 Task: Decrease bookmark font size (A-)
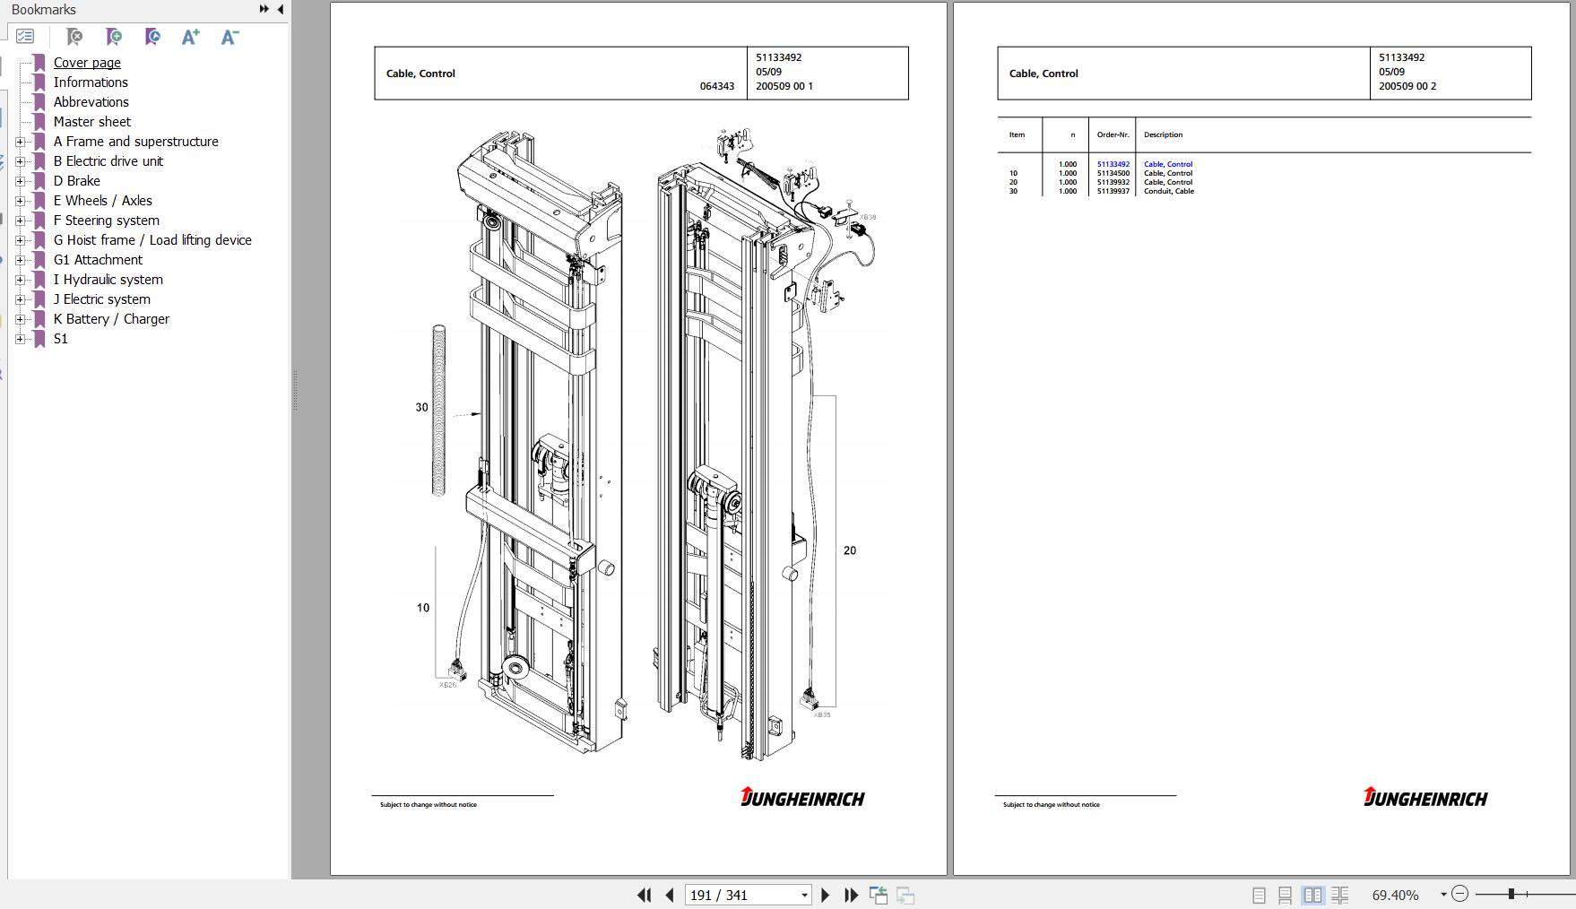(x=230, y=37)
